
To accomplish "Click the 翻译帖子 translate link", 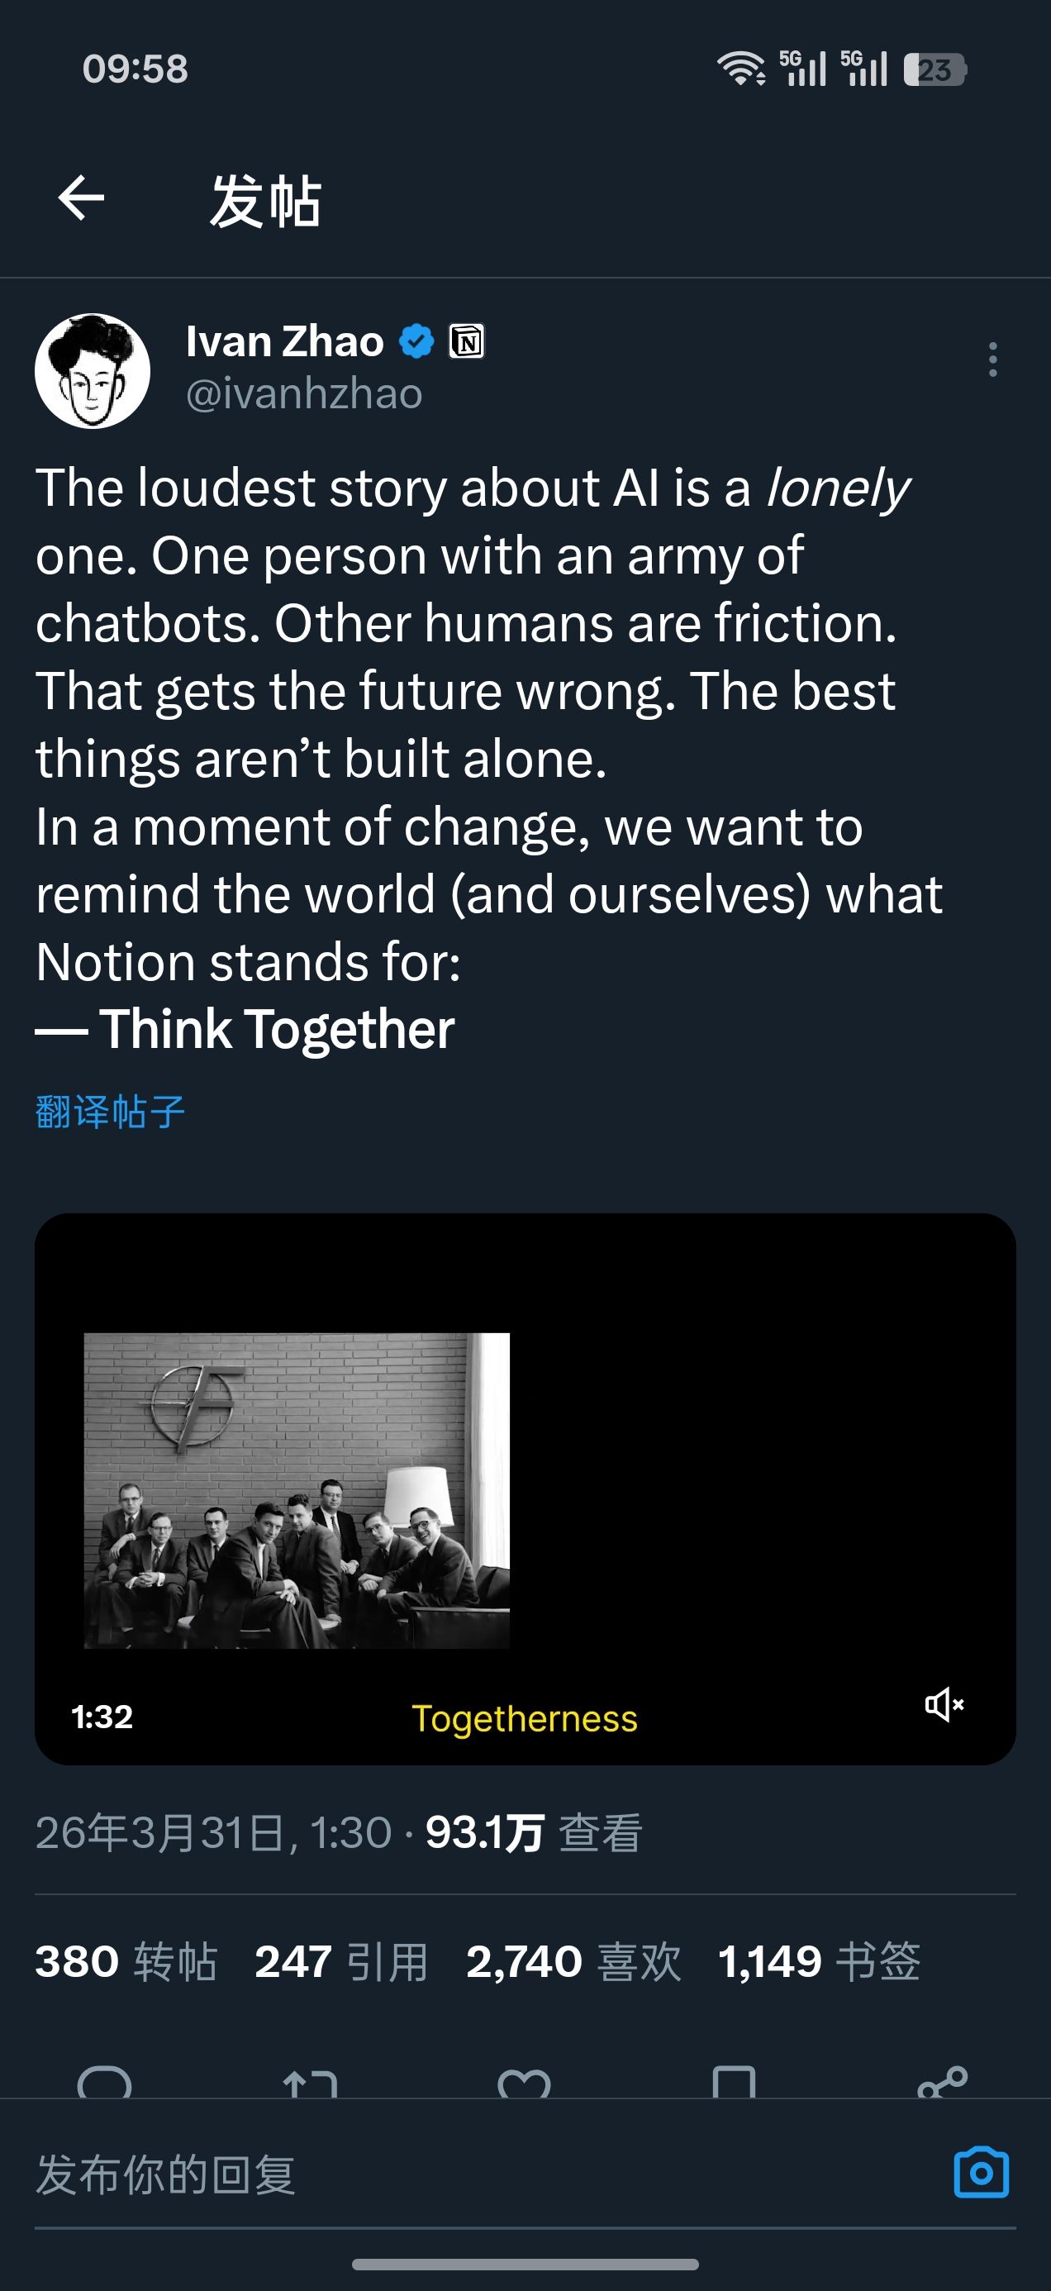I will coord(110,1112).
